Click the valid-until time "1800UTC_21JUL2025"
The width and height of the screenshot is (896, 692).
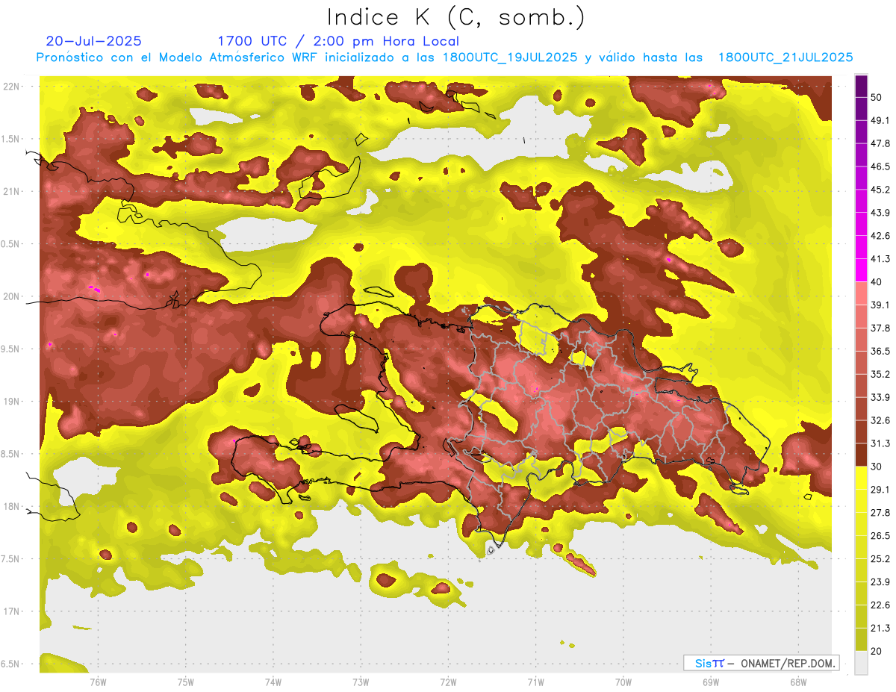[x=785, y=57]
